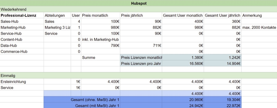Click the Preis Lizenzen pro Jahr label
The height and width of the screenshot is (108, 277).
[x=141, y=64]
